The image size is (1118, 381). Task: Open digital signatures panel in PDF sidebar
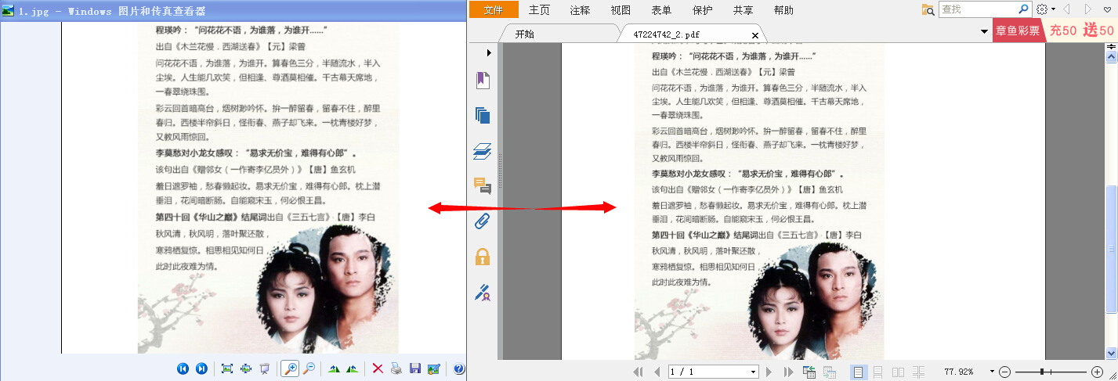(x=483, y=293)
